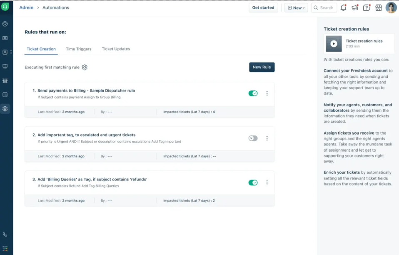Open the help question-mark icon
This screenshot has height=255, width=399.
(367, 7)
